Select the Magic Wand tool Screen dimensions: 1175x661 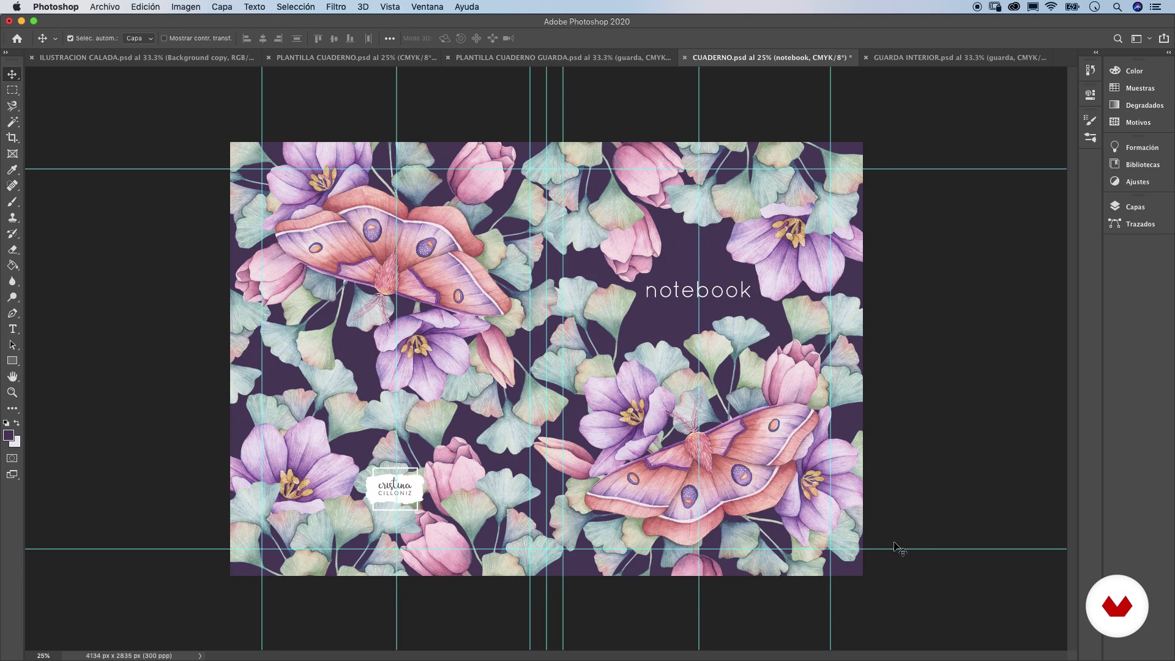coord(12,122)
